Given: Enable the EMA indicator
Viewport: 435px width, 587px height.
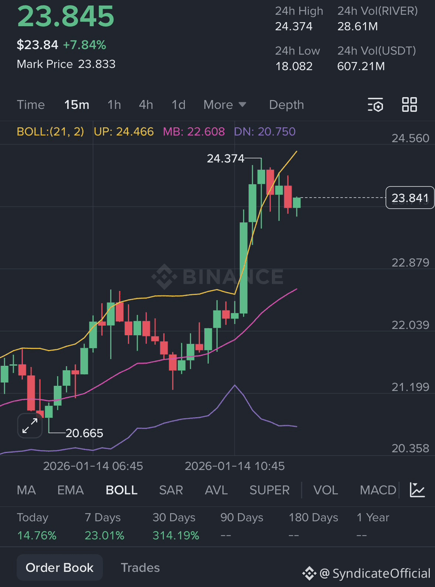Looking at the screenshot, I should 70,490.
